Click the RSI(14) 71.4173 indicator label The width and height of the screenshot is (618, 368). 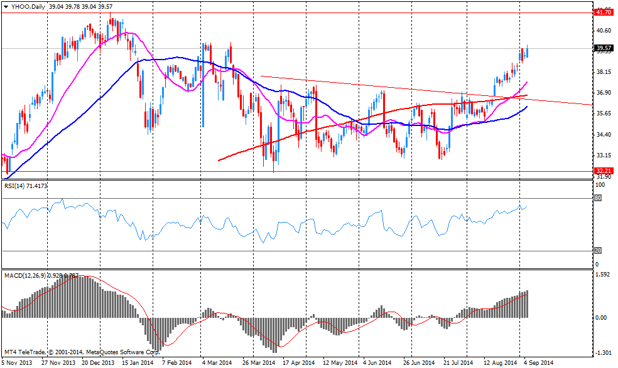pos(26,186)
